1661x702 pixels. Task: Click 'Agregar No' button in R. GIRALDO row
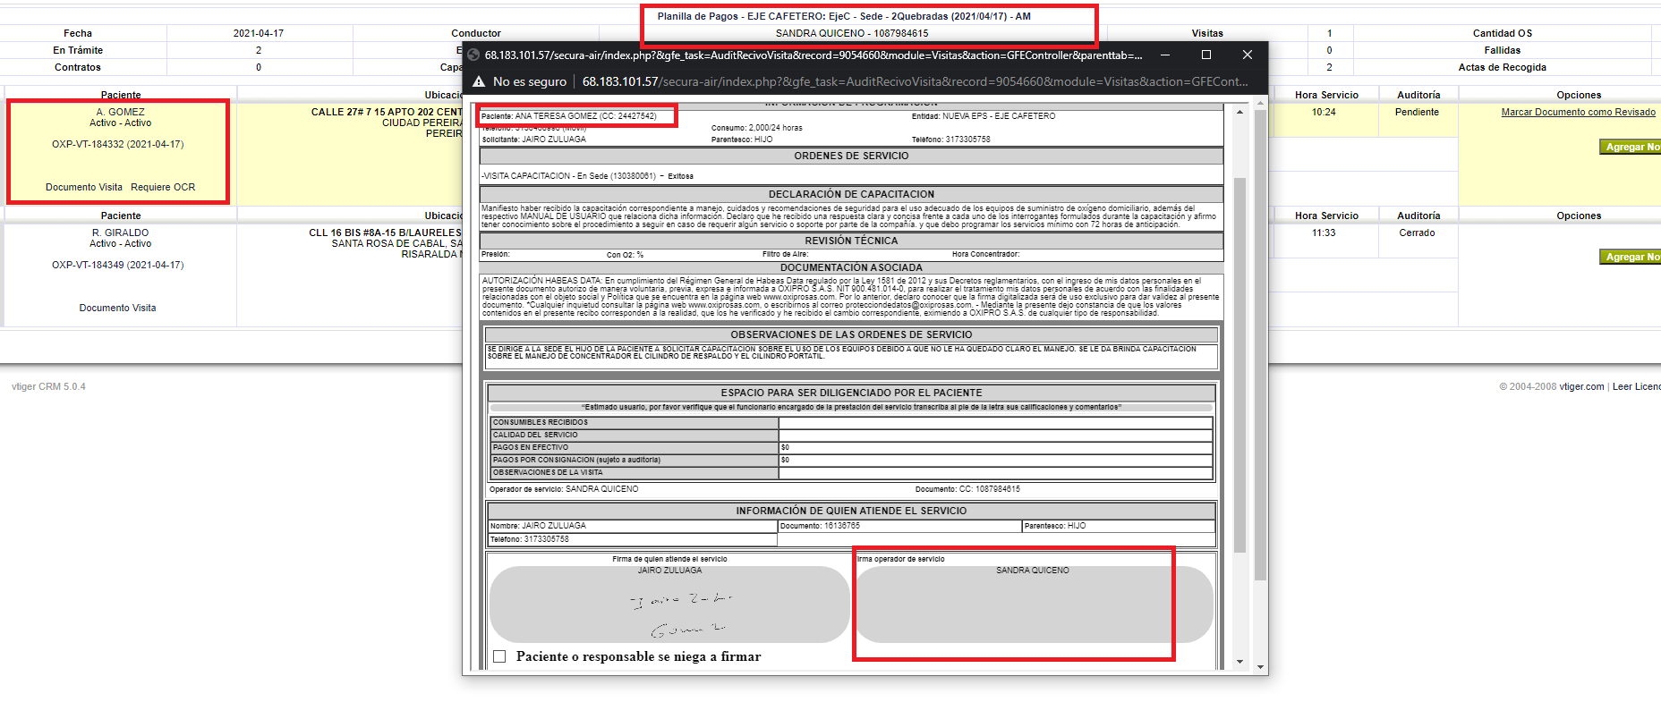pyautogui.click(x=1631, y=257)
